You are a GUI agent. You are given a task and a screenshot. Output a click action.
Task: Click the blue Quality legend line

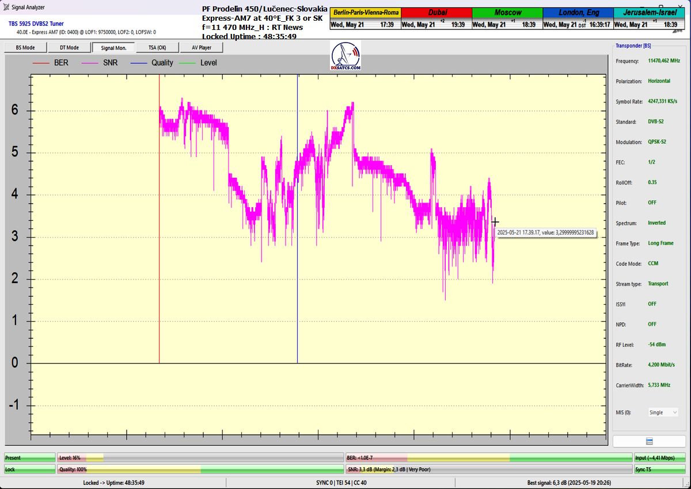139,63
